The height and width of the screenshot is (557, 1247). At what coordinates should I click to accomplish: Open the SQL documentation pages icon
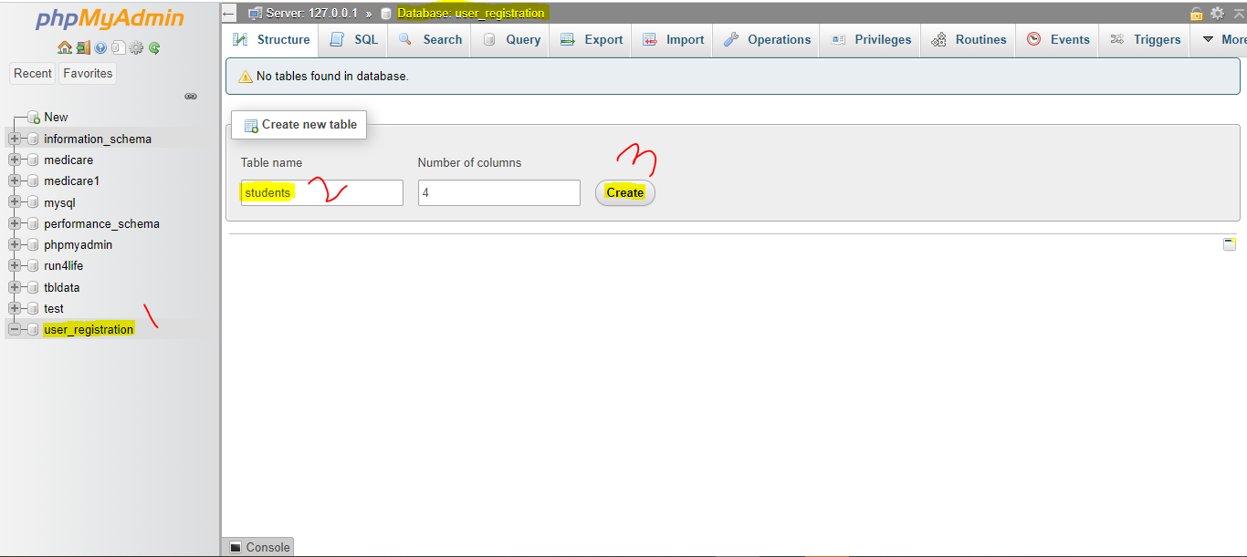click(x=118, y=47)
